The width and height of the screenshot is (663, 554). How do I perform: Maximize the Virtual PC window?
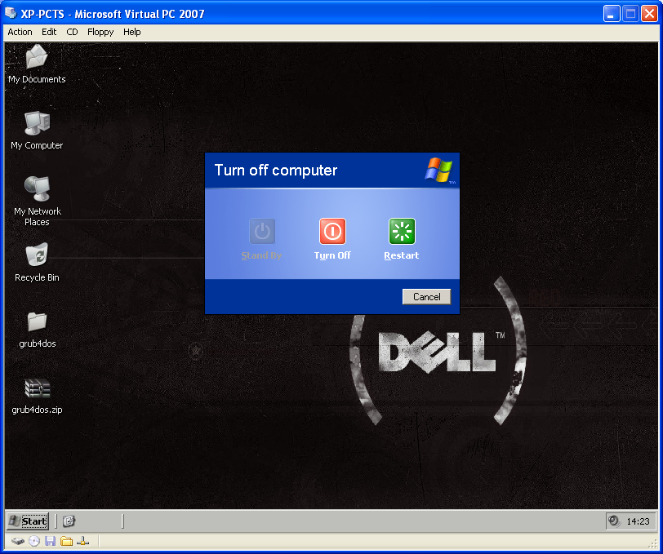[630, 14]
